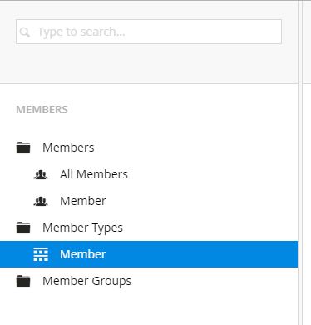Open the Member Types label
Screen dimensions: 311x325
(82, 227)
